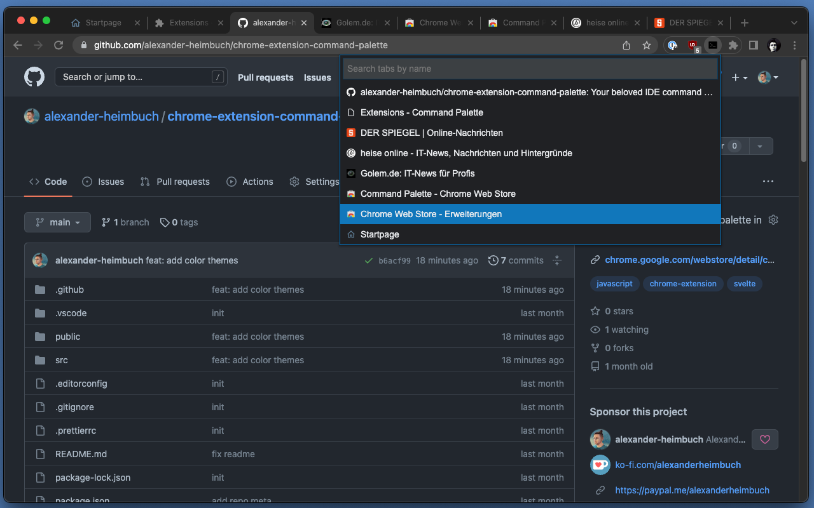Open the '1 branch' link
814x508 pixels.
pos(125,222)
